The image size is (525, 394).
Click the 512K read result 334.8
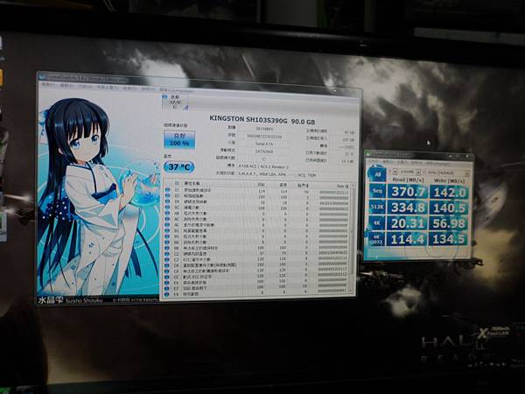click(408, 208)
